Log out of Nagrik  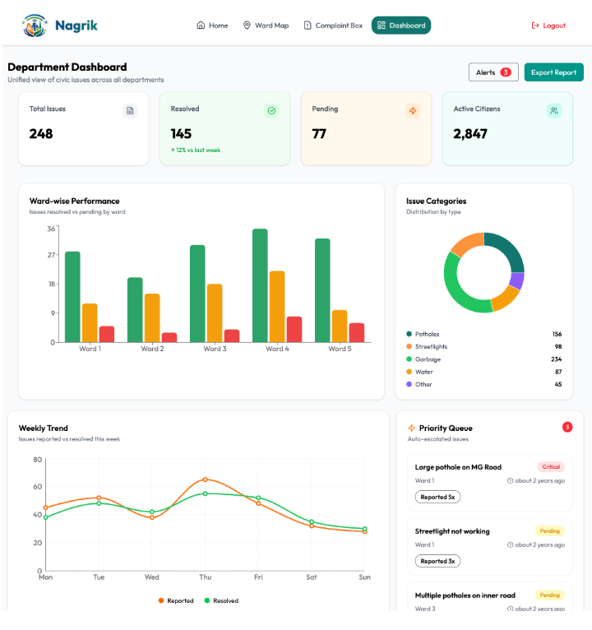point(548,25)
